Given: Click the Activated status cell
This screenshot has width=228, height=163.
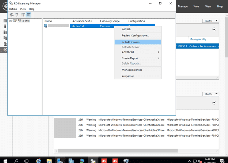Looking at the screenshot, I should coord(78,26).
